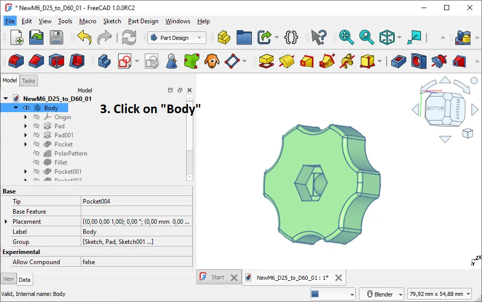Open the Blender navigation style button
This screenshot has width=482, height=302.
(x=381, y=294)
